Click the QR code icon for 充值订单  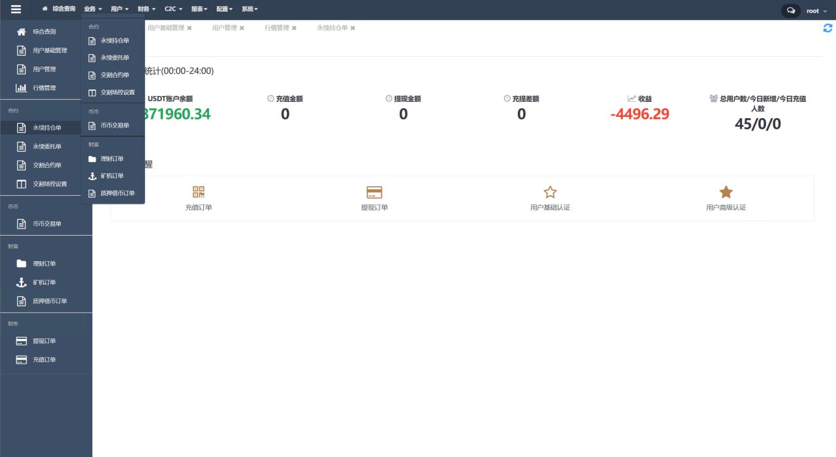(199, 192)
